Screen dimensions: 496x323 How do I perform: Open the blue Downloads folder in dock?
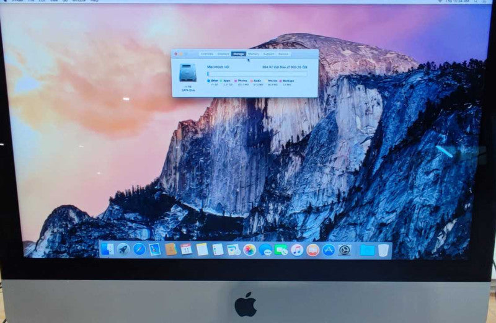(x=367, y=250)
